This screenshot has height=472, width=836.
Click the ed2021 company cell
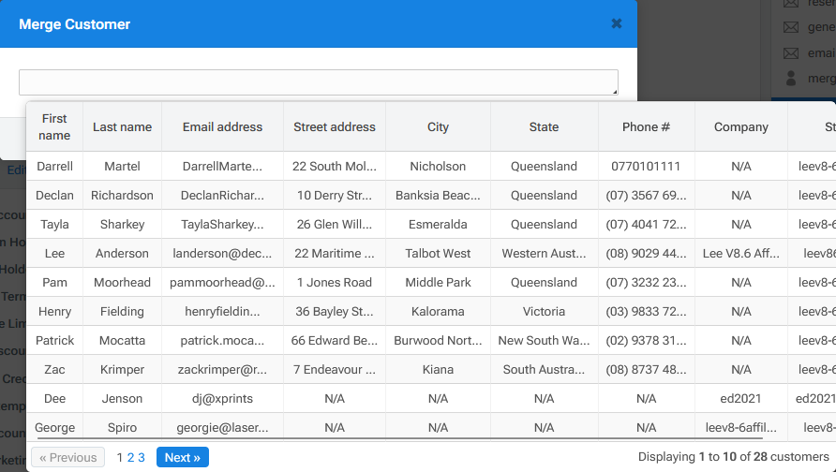[x=741, y=398]
